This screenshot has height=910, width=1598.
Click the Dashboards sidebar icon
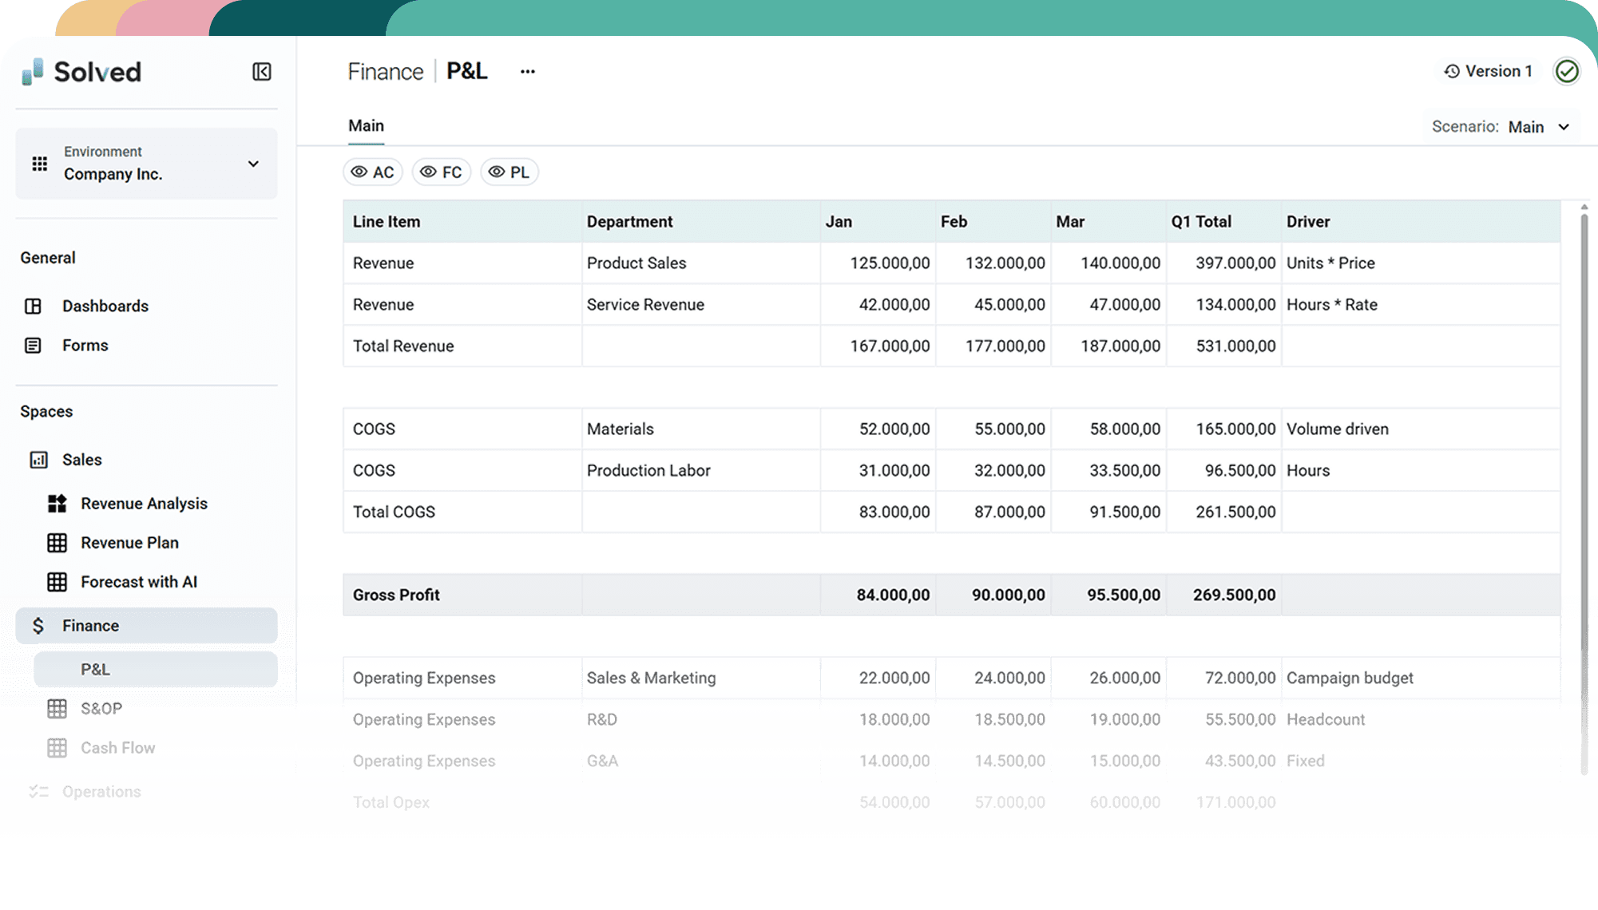pos(33,307)
